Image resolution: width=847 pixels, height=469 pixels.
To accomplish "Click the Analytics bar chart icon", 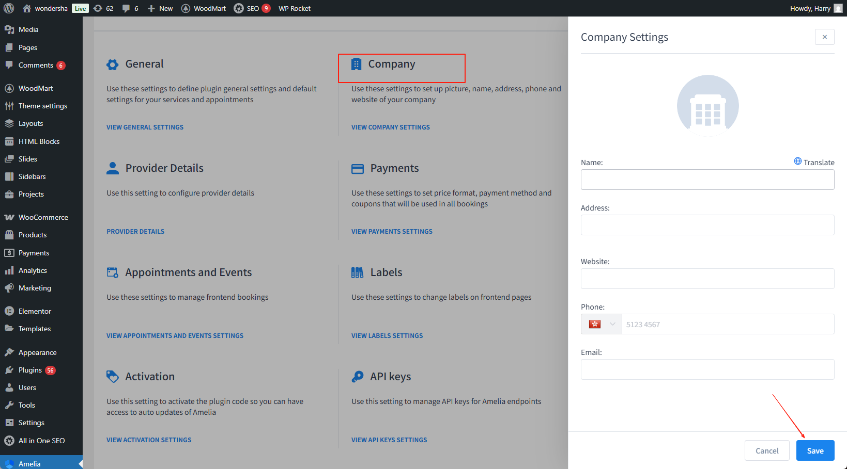I will click(x=9, y=270).
